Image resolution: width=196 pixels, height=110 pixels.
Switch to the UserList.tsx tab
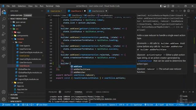pos(56,11)
